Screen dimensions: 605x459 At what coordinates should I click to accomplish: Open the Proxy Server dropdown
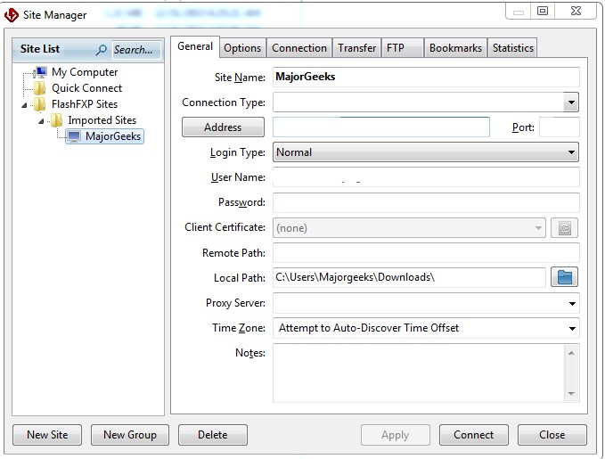tap(572, 303)
